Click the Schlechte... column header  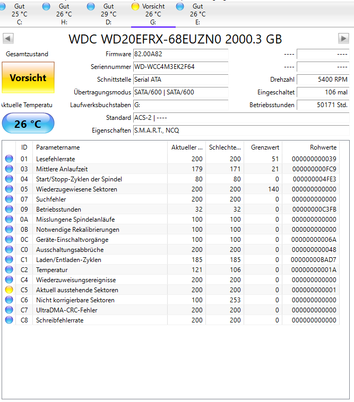225,147
